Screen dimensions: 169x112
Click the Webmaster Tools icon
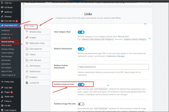(x=27, y=43)
